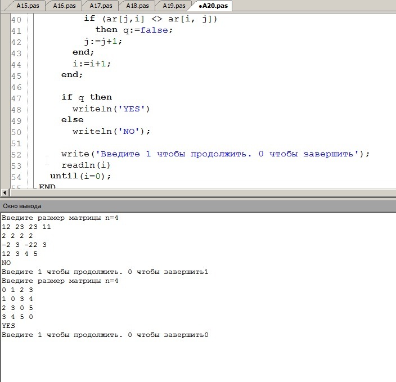Image resolution: width=396 pixels, height=382 pixels.
Task: Click the 'until(i=0);' code line
Action: (80, 176)
